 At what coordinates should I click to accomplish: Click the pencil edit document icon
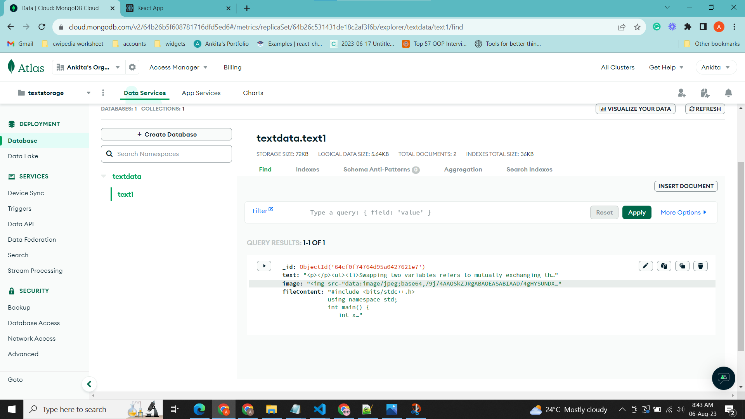[x=646, y=266]
